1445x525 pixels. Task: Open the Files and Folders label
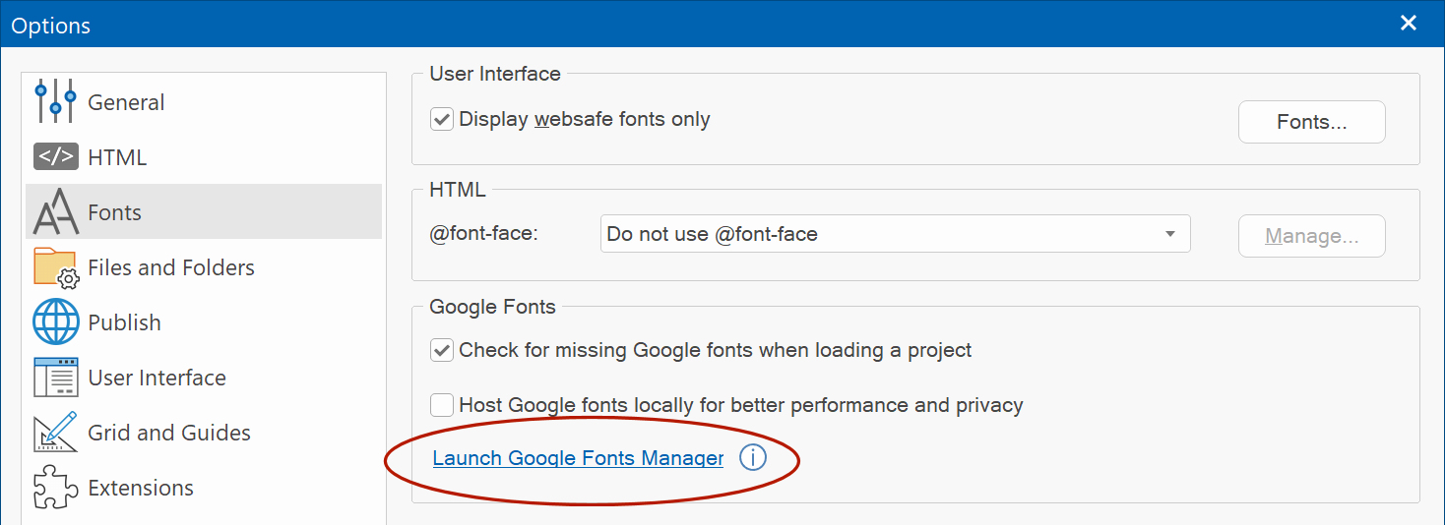coord(171,267)
